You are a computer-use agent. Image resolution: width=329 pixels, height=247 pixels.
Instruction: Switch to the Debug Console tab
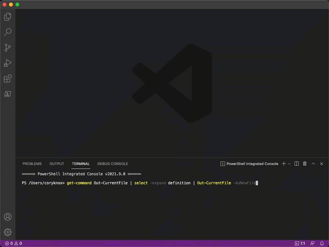pyautogui.click(x=113, y=164)
